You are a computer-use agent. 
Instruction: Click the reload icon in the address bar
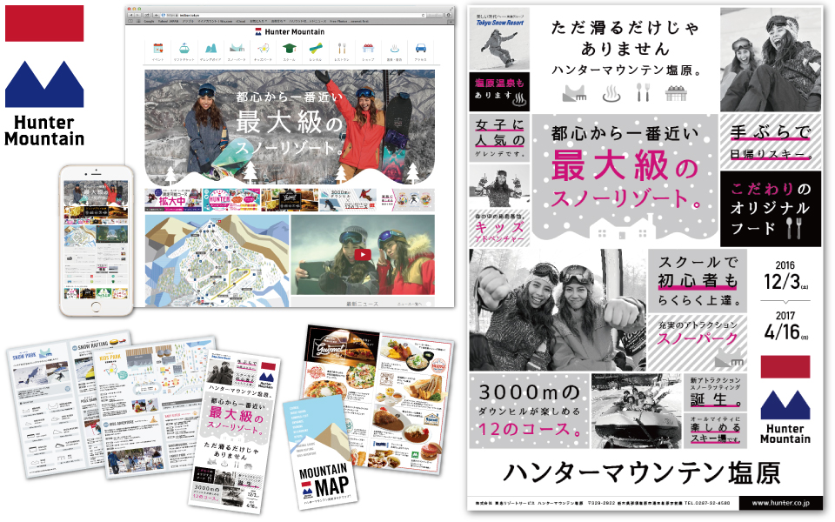click(424, 16)
